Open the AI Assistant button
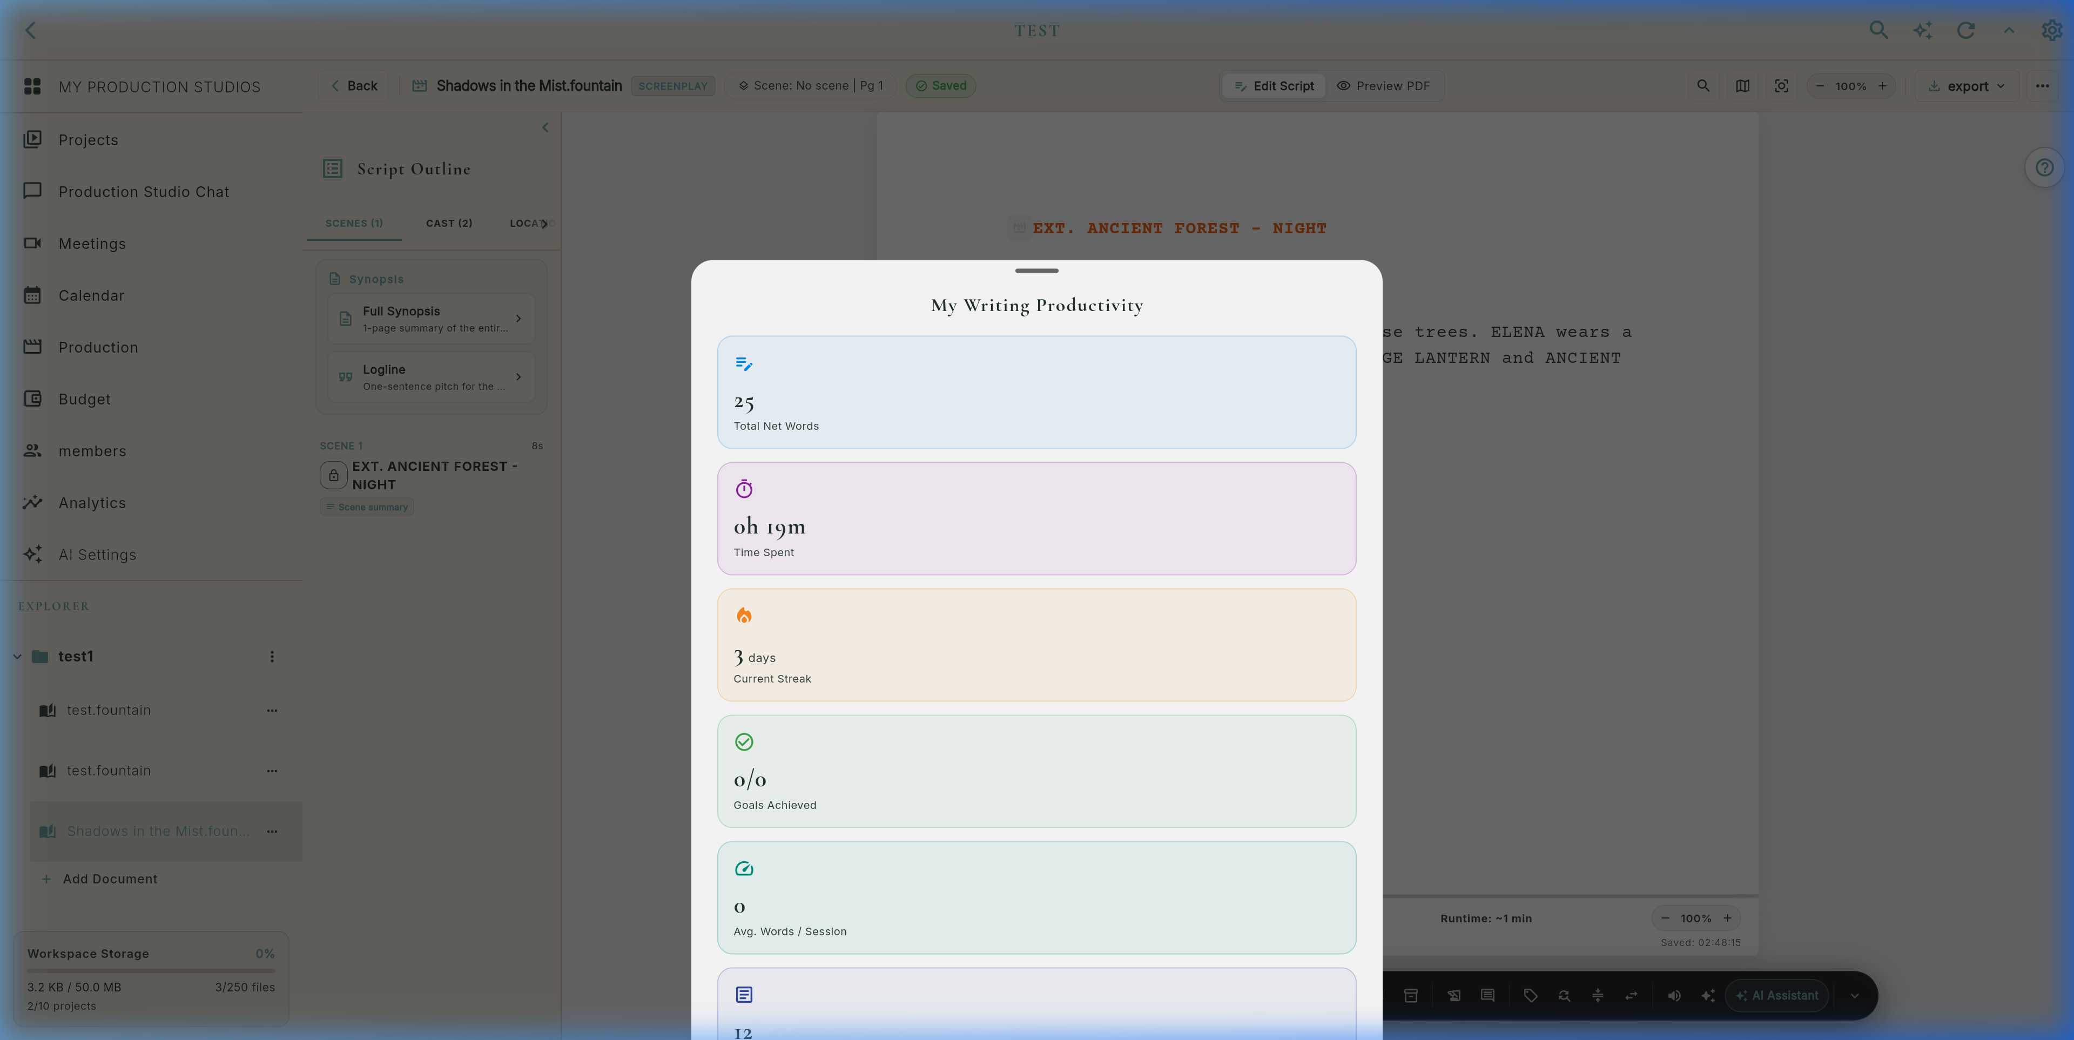 (1777, 996)
